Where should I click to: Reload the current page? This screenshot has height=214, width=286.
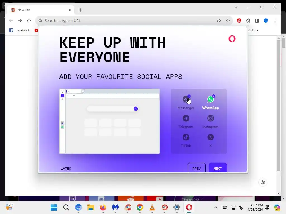pos(29,21)
